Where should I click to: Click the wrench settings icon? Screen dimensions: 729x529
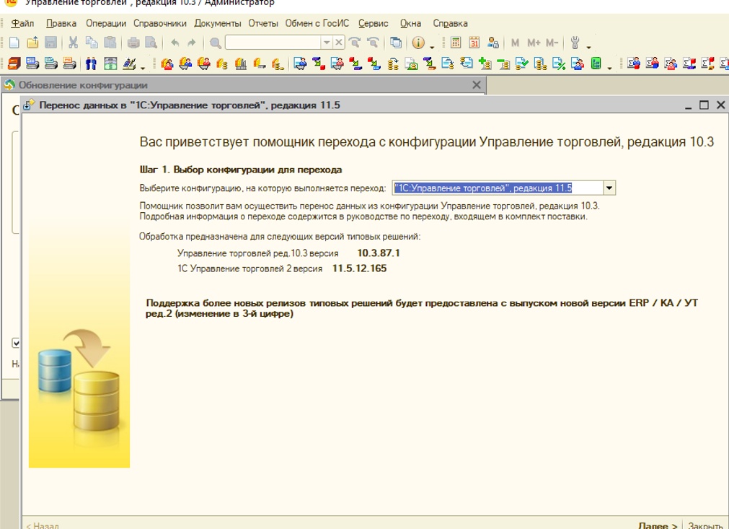[x=575, y=43]
